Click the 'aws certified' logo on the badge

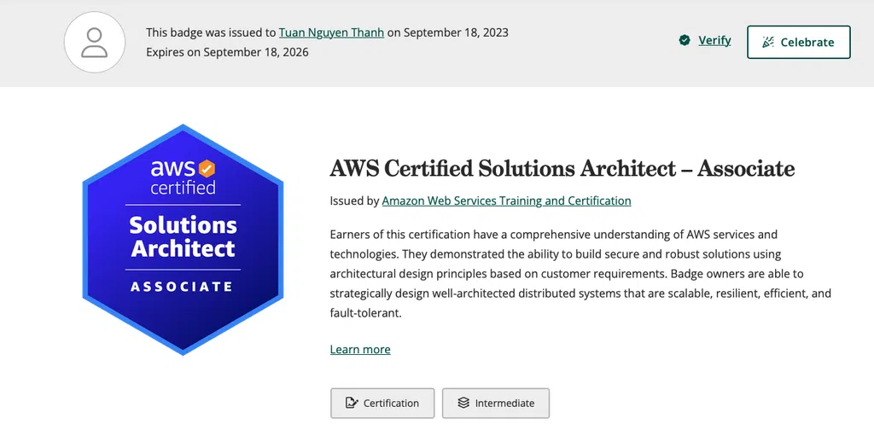(x=183, y=176)
